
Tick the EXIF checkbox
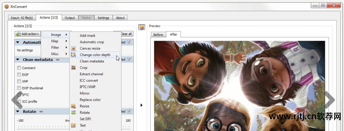click(19, 75)
